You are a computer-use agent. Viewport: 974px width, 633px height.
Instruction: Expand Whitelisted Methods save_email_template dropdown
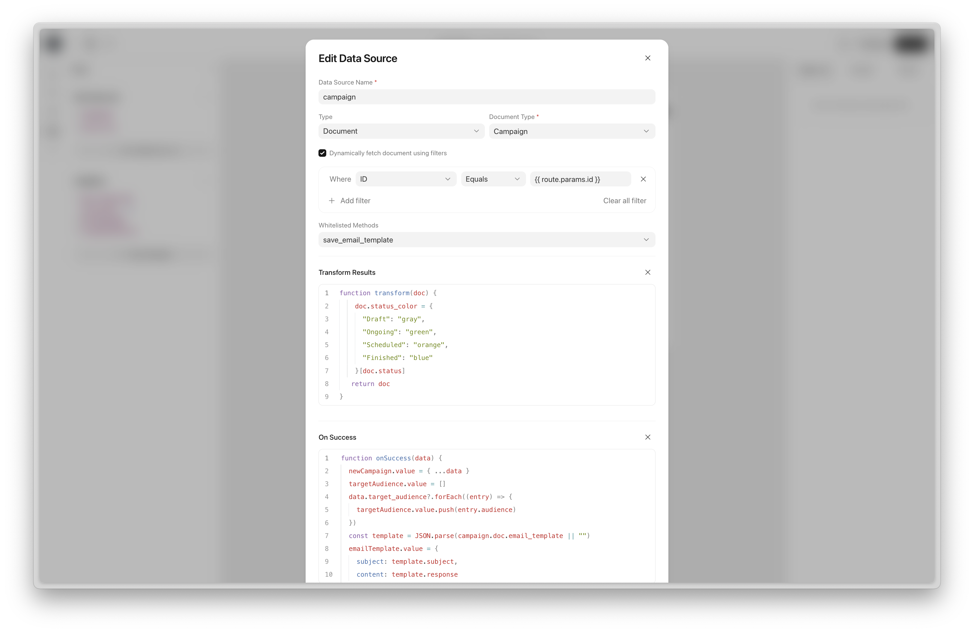486,240
